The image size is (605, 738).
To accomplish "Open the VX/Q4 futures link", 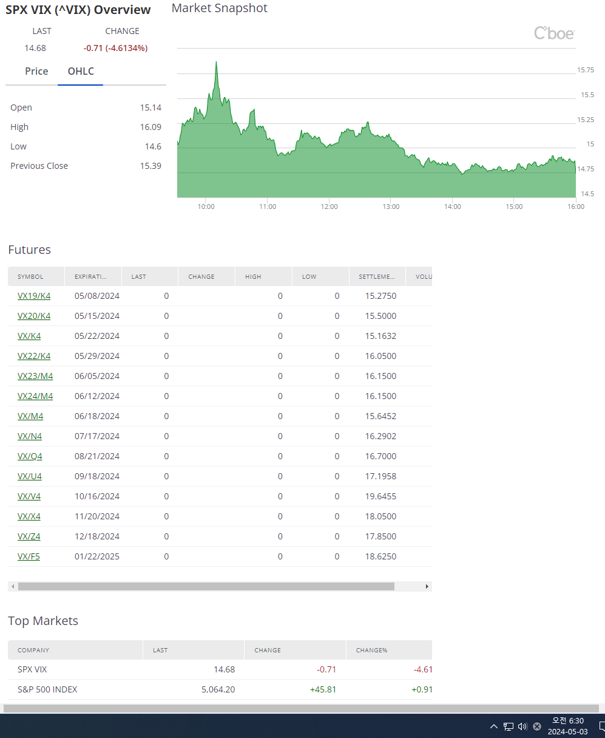I will point(30,456).
